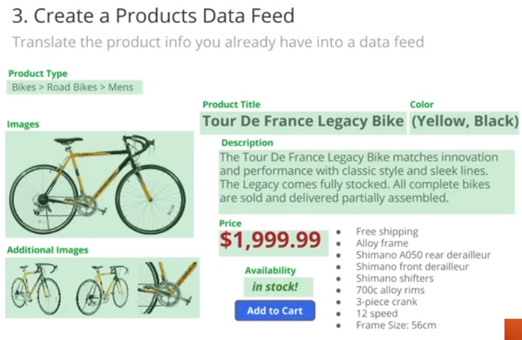Click the (Yellow, Black) color text
Screen dimensions: 522x340
pyautogui.click(x=465, y=121)
